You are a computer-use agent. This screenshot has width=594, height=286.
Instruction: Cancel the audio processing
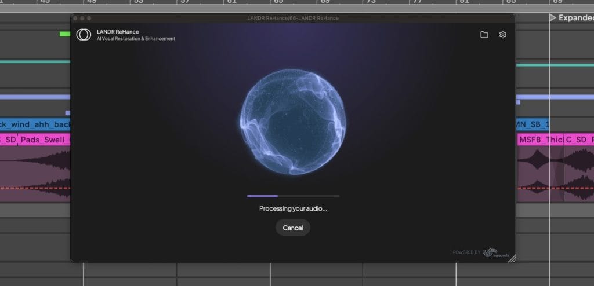(x=293, y=228)
